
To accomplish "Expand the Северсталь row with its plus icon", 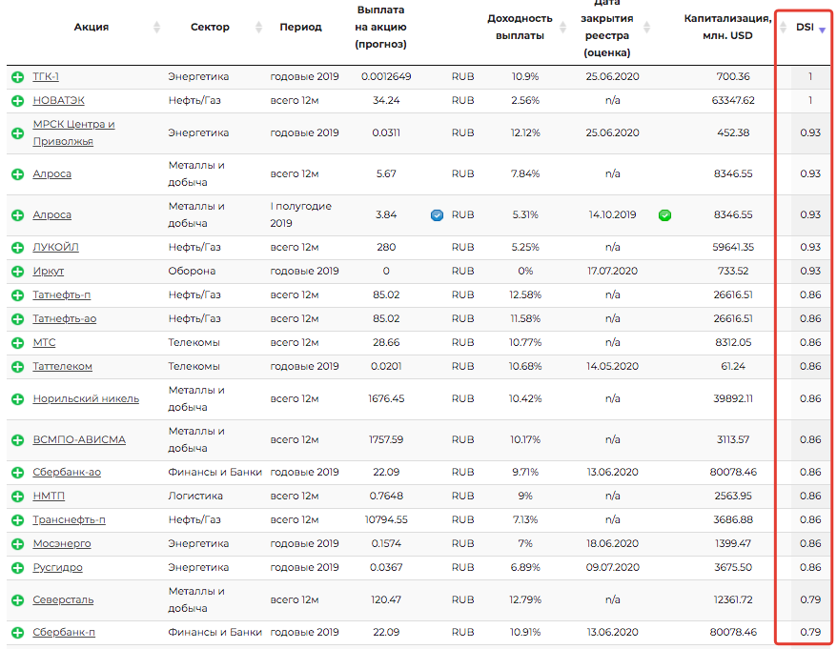I will [x=17, y=600].
